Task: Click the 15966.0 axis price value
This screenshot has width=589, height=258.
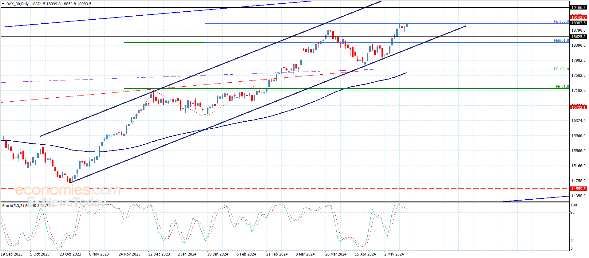Action: [x=578, y=136]
